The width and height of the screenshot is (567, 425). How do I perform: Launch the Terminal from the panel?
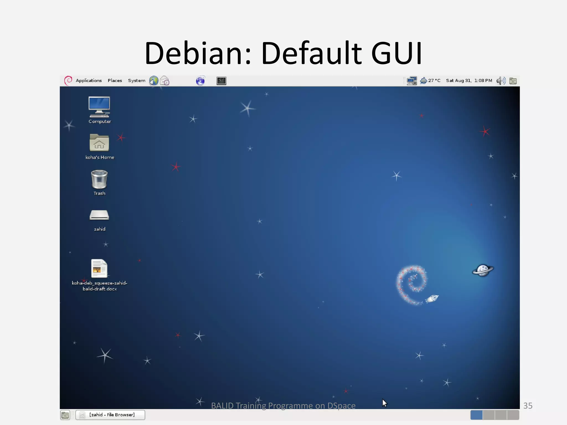221,81
